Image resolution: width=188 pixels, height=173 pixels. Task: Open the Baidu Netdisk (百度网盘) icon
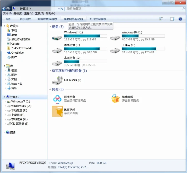(57, 98)
